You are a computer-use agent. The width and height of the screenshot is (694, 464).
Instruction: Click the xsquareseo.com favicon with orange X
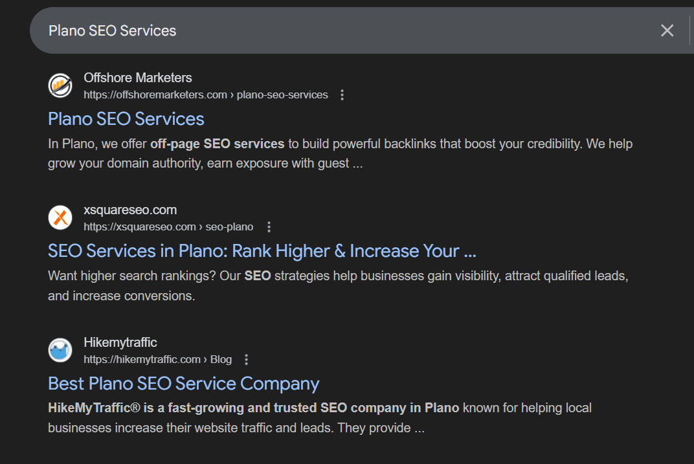pyautogui.click(x=60, y=217)
